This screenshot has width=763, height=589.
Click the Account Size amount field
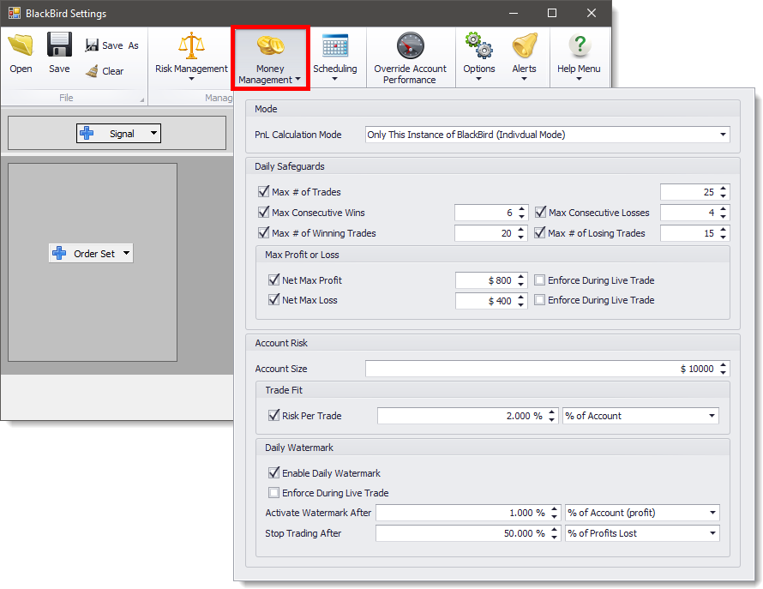pos(542,369)
